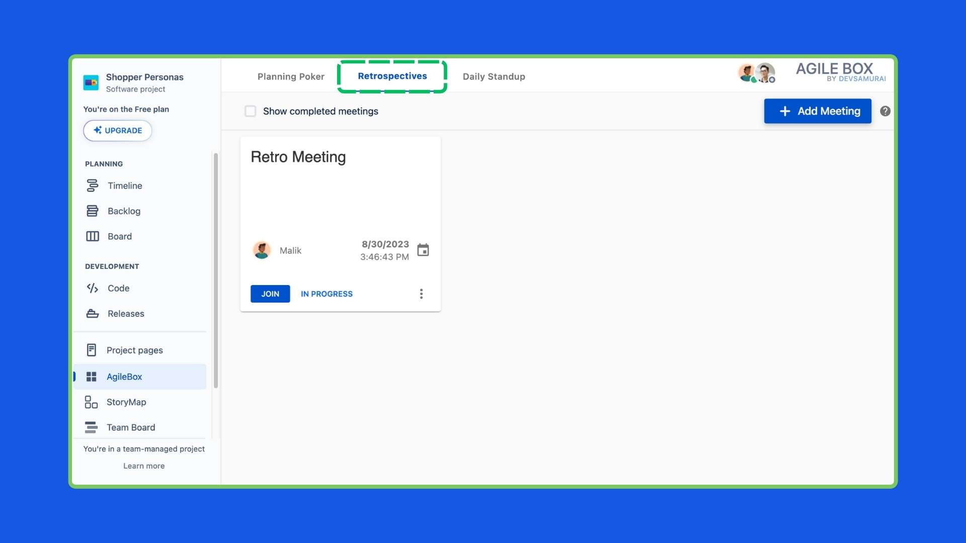Open the calendar icon on Retro Meeting card
Viewport: 966px width, 543px height.
423,250
